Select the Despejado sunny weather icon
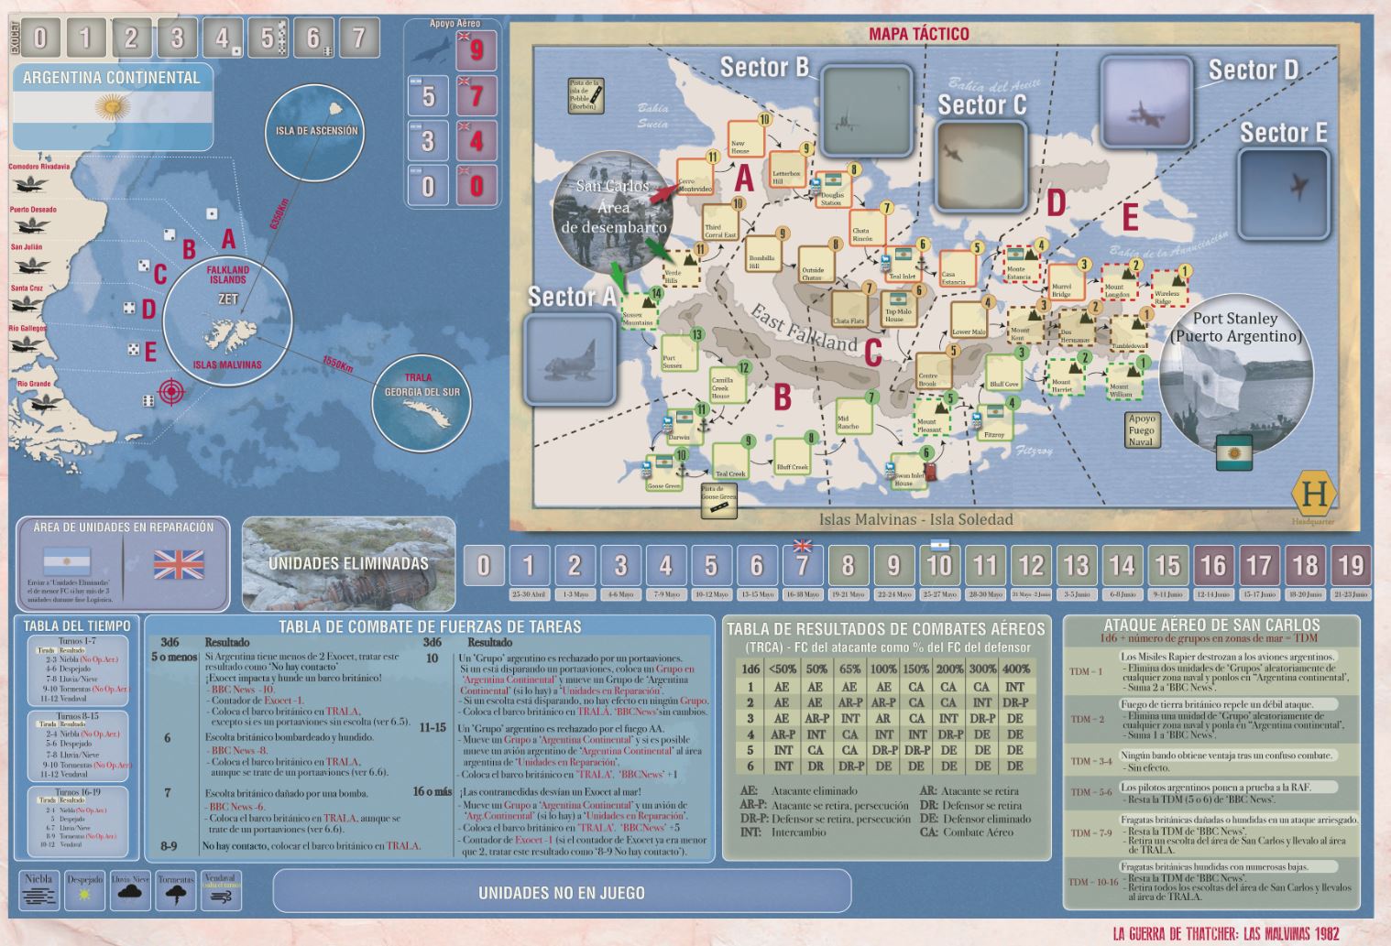 tap(84, 891)
